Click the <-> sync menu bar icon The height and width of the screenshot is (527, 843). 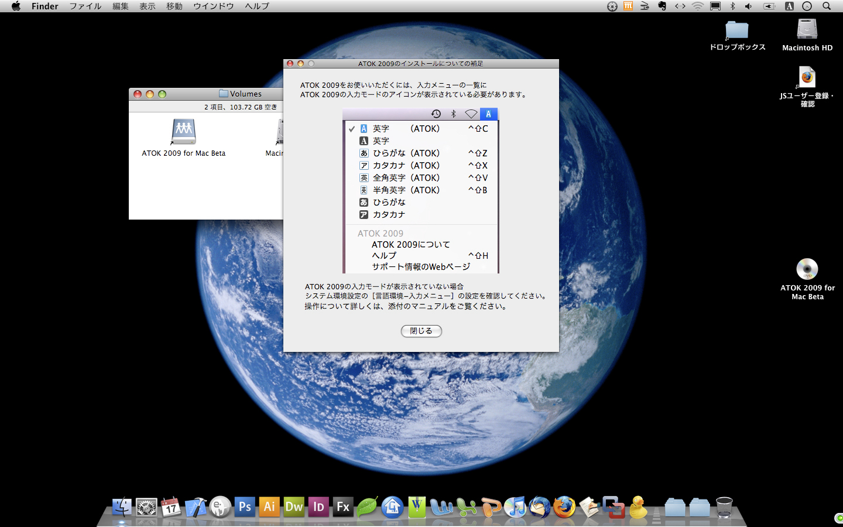coord(680,6)
